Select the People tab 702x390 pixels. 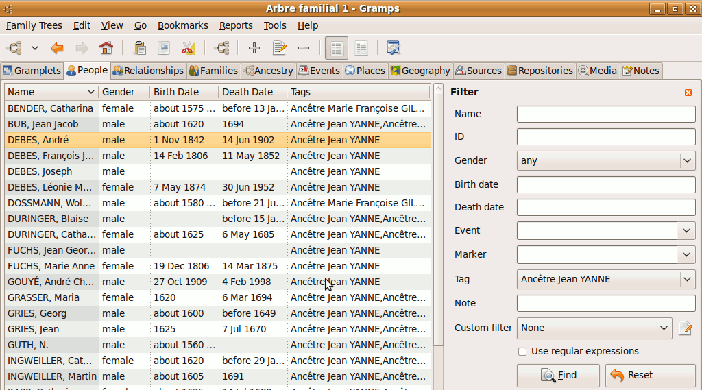pos(87,71)
